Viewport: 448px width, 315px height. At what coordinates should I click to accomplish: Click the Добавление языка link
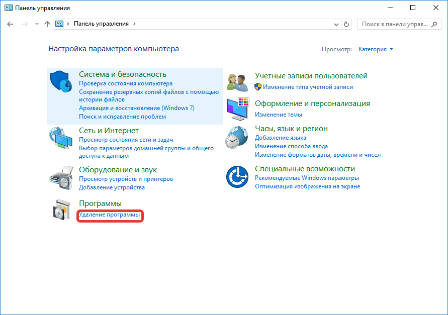click(x=280, y=138)
